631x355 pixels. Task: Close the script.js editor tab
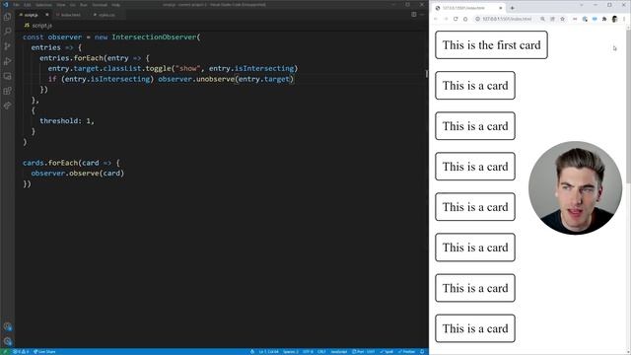(x=46, y=15)
